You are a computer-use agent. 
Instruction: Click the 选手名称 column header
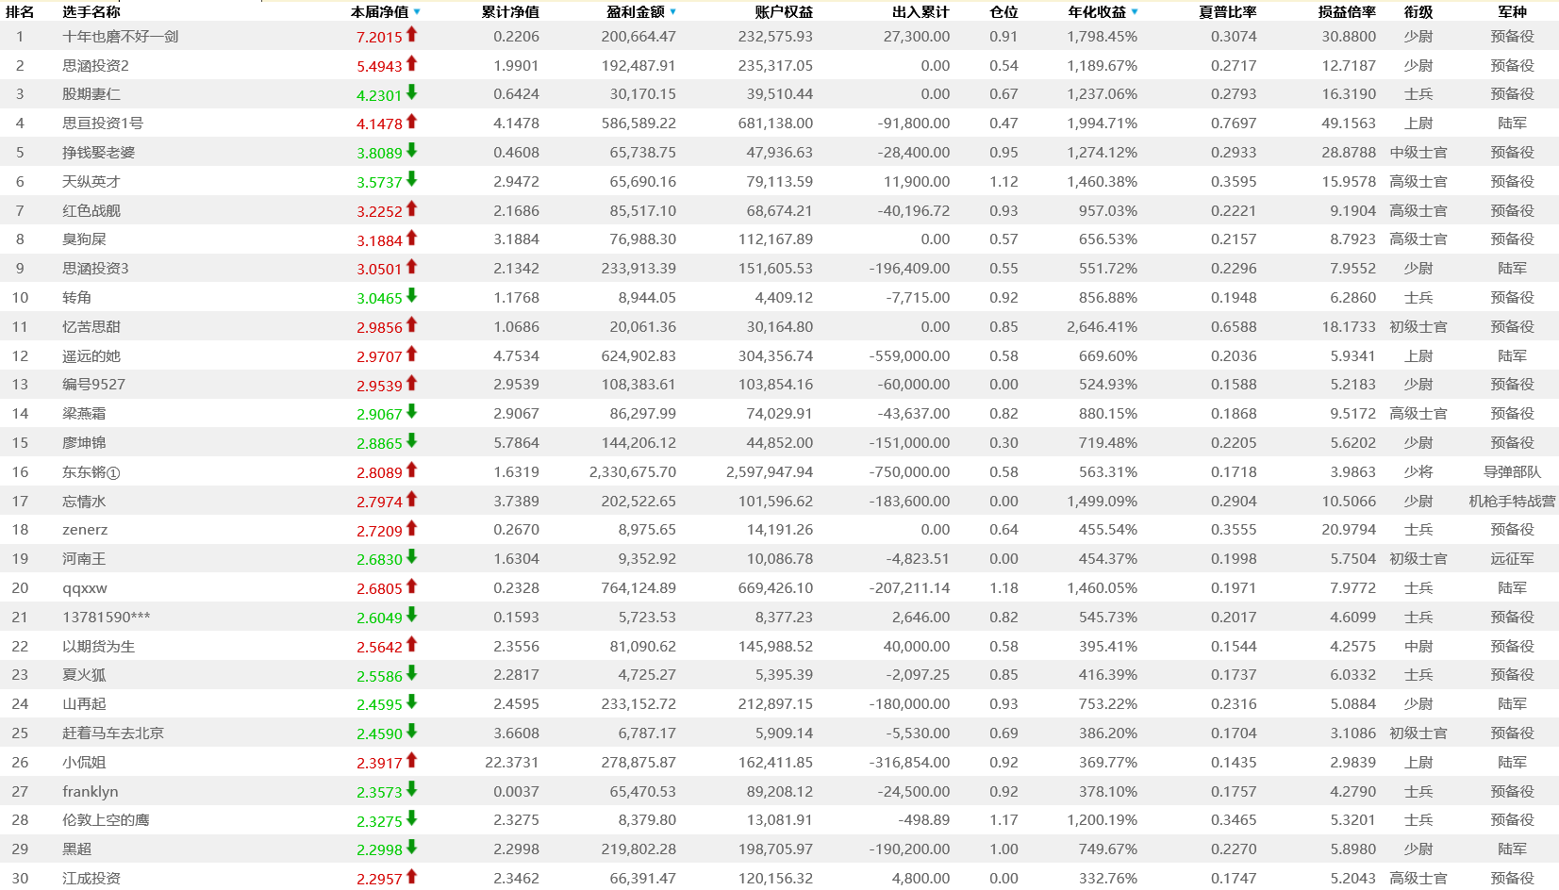(x=91, y=12)
